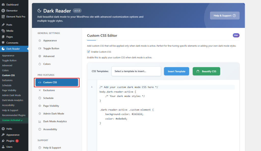Uncheck the Enable Custom CSS checkbox
The image size is (261, 151).
pos(88,52)
